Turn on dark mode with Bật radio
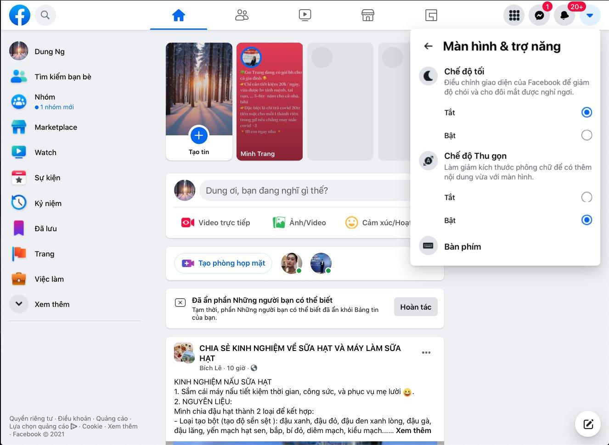The width and height of the screenshot is (609, 445). [586, 135]
